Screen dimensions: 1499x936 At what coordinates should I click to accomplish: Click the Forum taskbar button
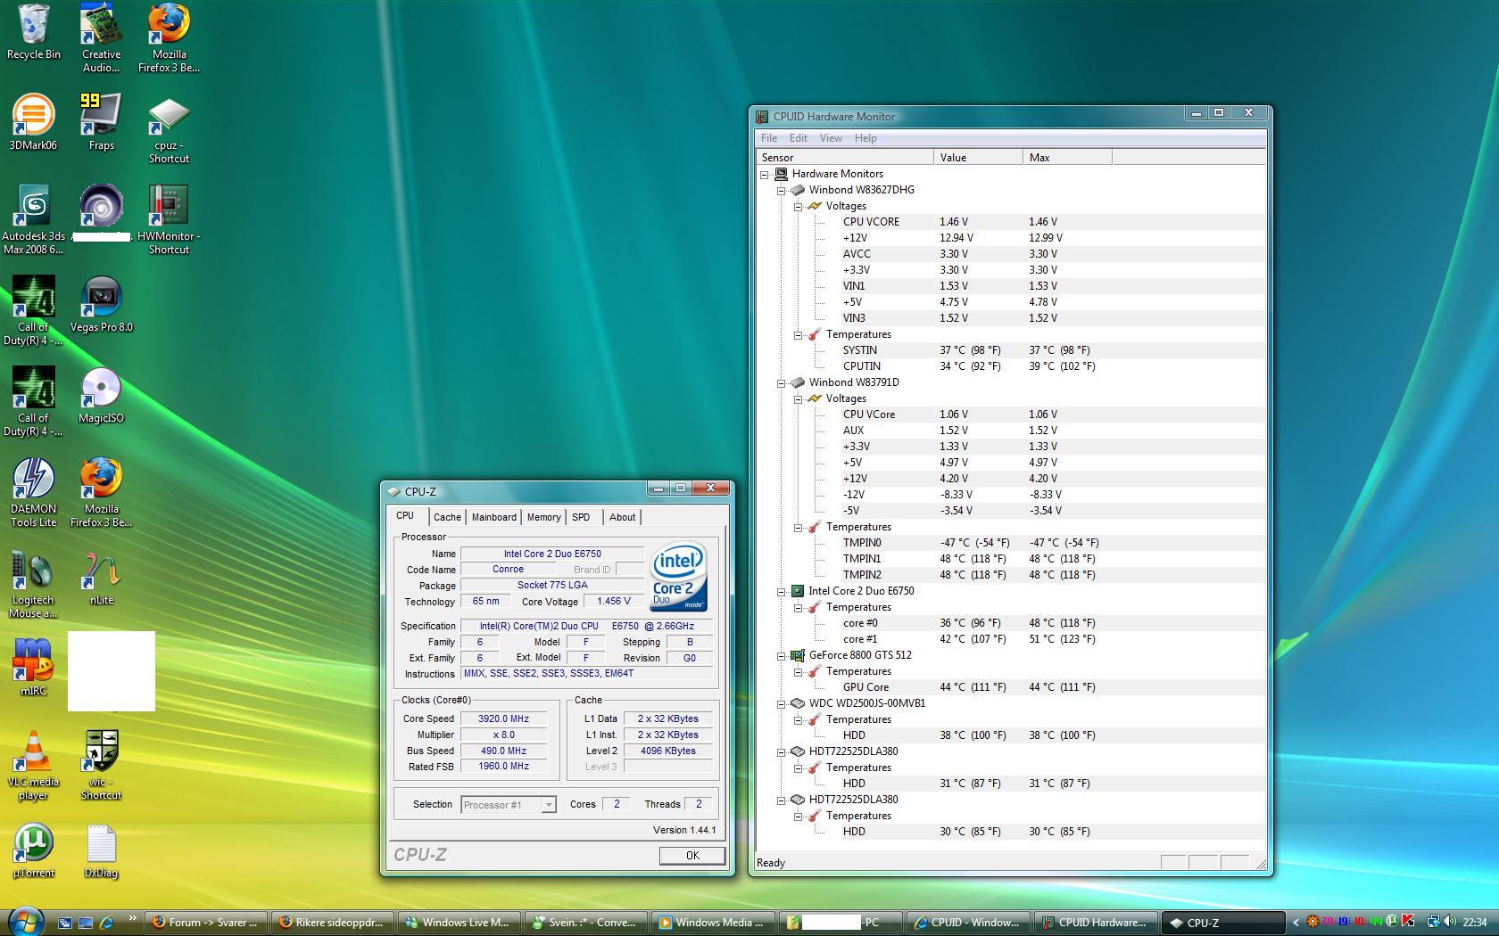click(207, 923)
